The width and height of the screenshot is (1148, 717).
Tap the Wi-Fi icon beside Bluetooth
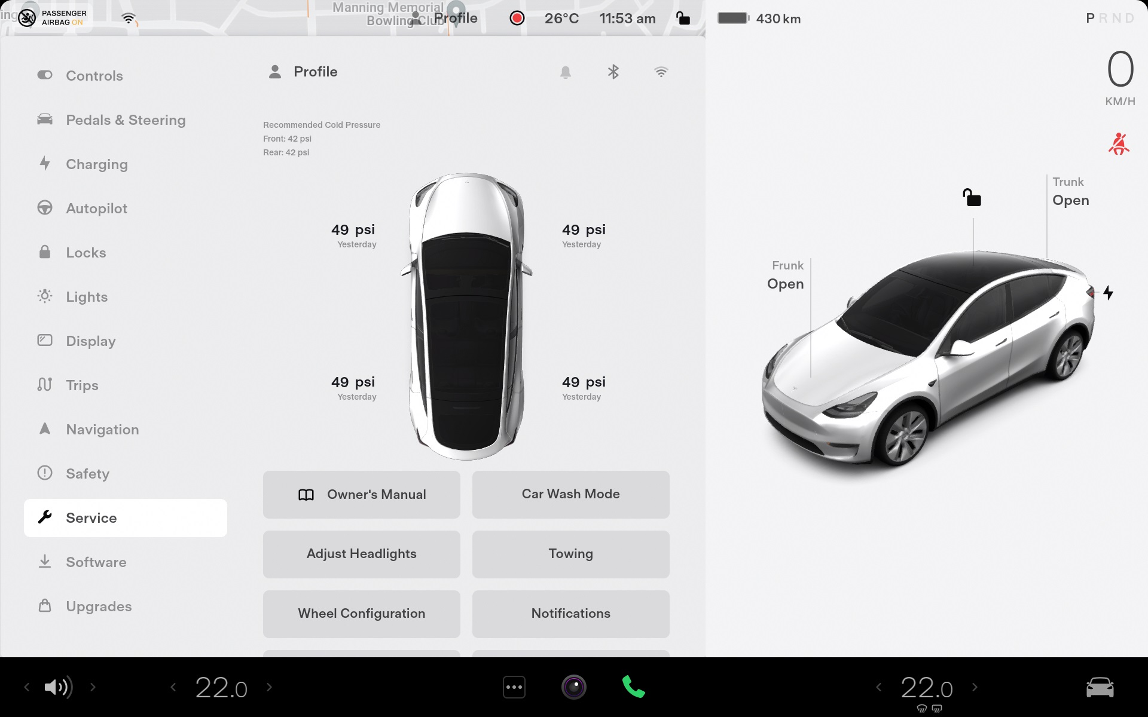[661, 72]
